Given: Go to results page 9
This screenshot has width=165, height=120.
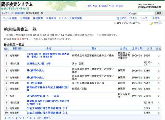Looking at the screenshot, I should coord(34,118).
